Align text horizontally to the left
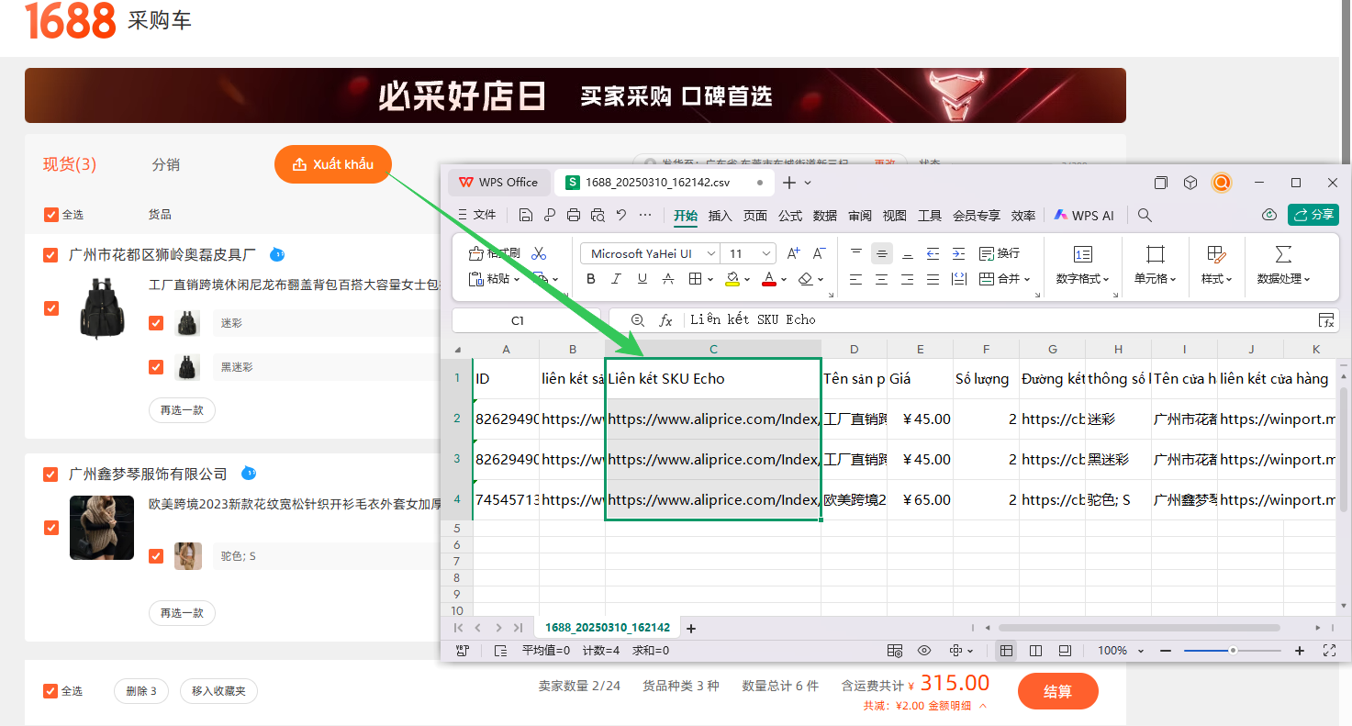 pyautogui.click(x=855, y=279)
